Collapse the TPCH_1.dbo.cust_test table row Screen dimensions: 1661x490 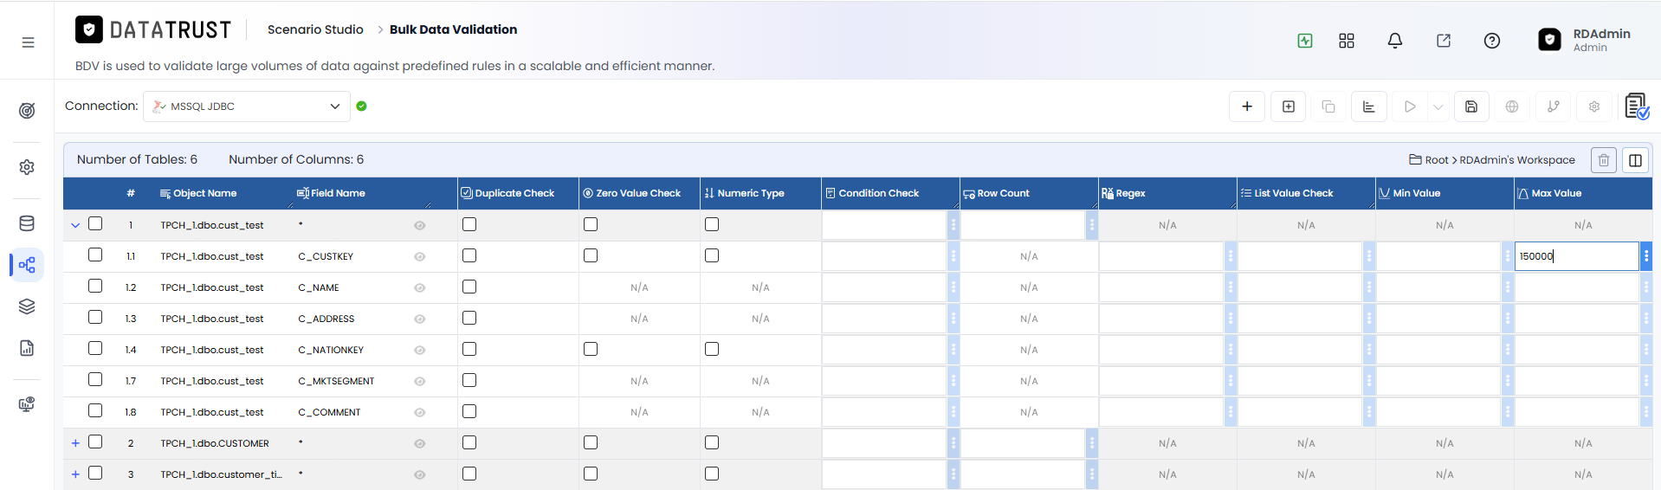75,225
